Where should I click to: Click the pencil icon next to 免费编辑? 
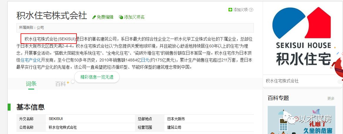pos(94,17)
